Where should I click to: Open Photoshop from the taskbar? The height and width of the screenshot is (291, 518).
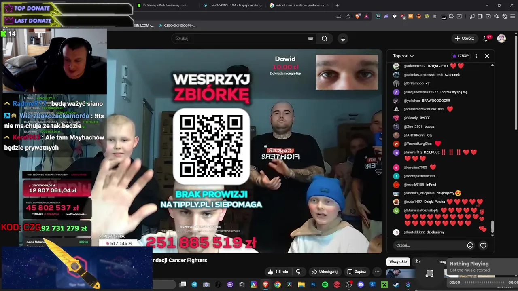click(313, 285)
